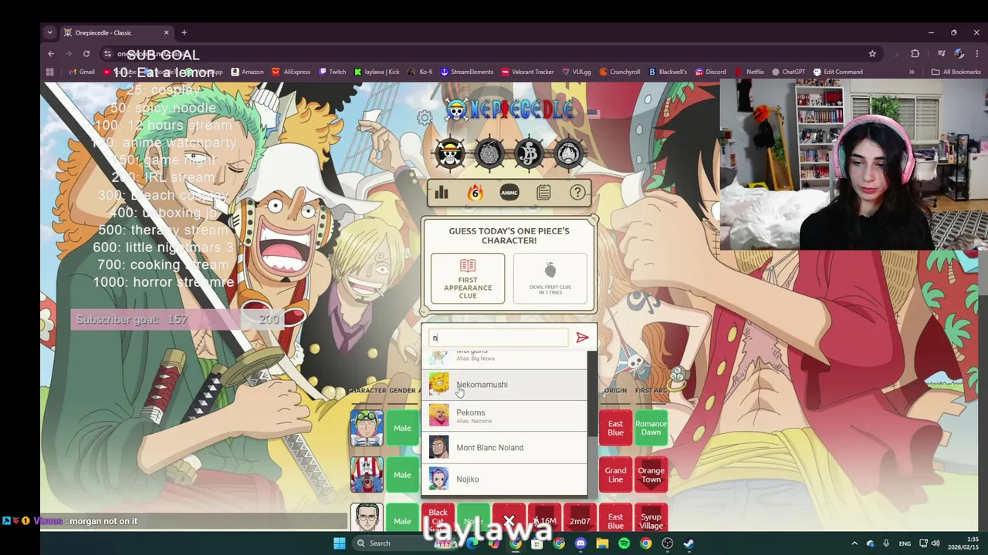The width and height of the screenshot is (988, 555).
Task: Open the patch notes clipboard icon
Action: [x=543, y=193]
